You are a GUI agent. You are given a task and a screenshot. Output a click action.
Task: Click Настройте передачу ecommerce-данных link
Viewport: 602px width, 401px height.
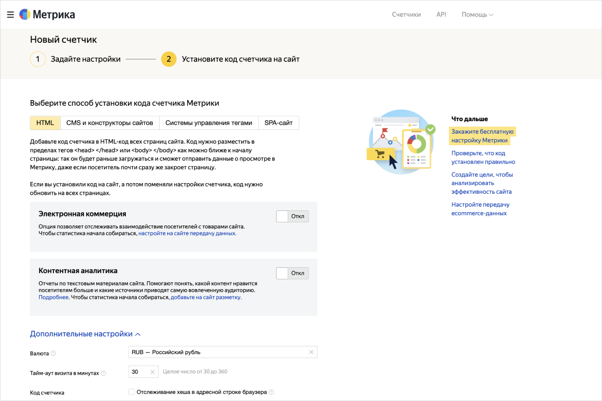[x=480, y=209]
